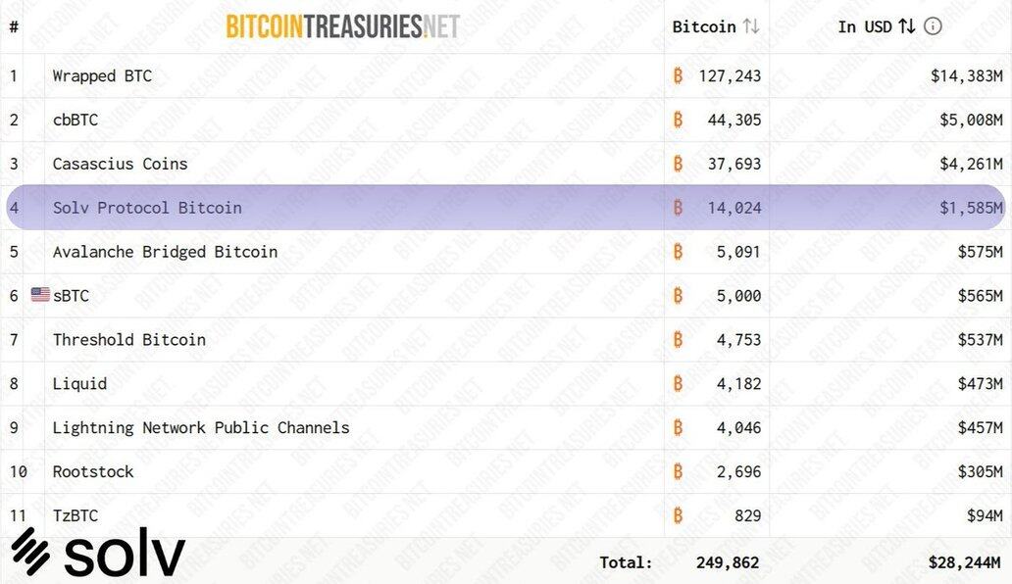The height and width of the screenshot is (584, 1012).
Task: Click the sBTC US flag icon
Action: (x=40, y=295)
